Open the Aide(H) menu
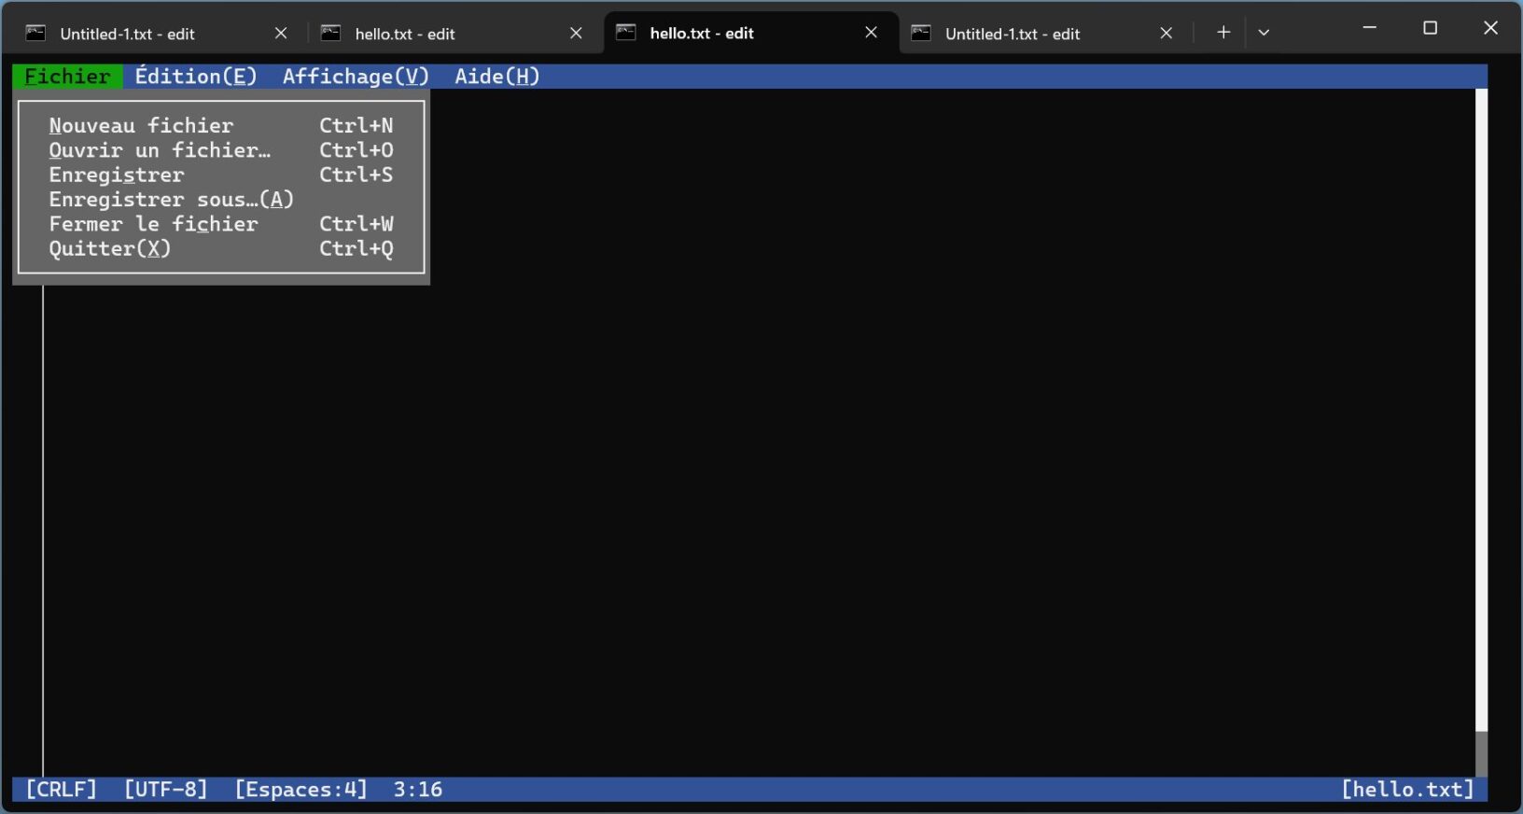 click(x=496, y=77)
